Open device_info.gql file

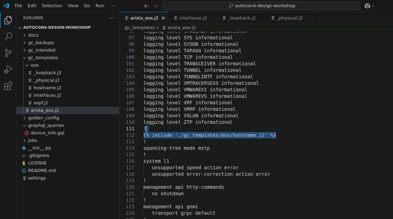point(68,133)
